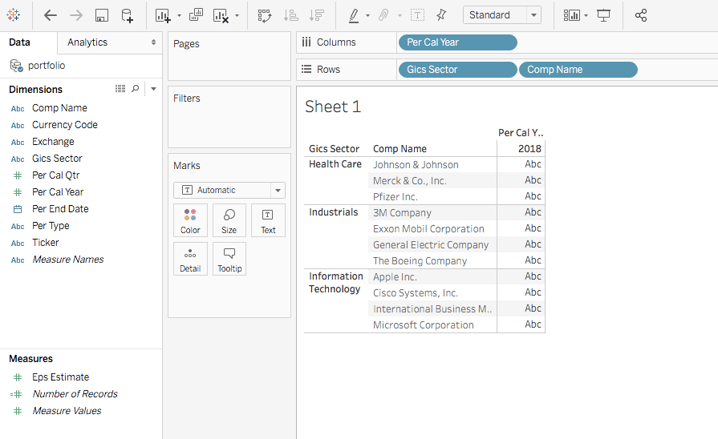718x439 pixels.
Task: Toggle the view data grid icon in Dimensions
Action: tap(120, 89)
